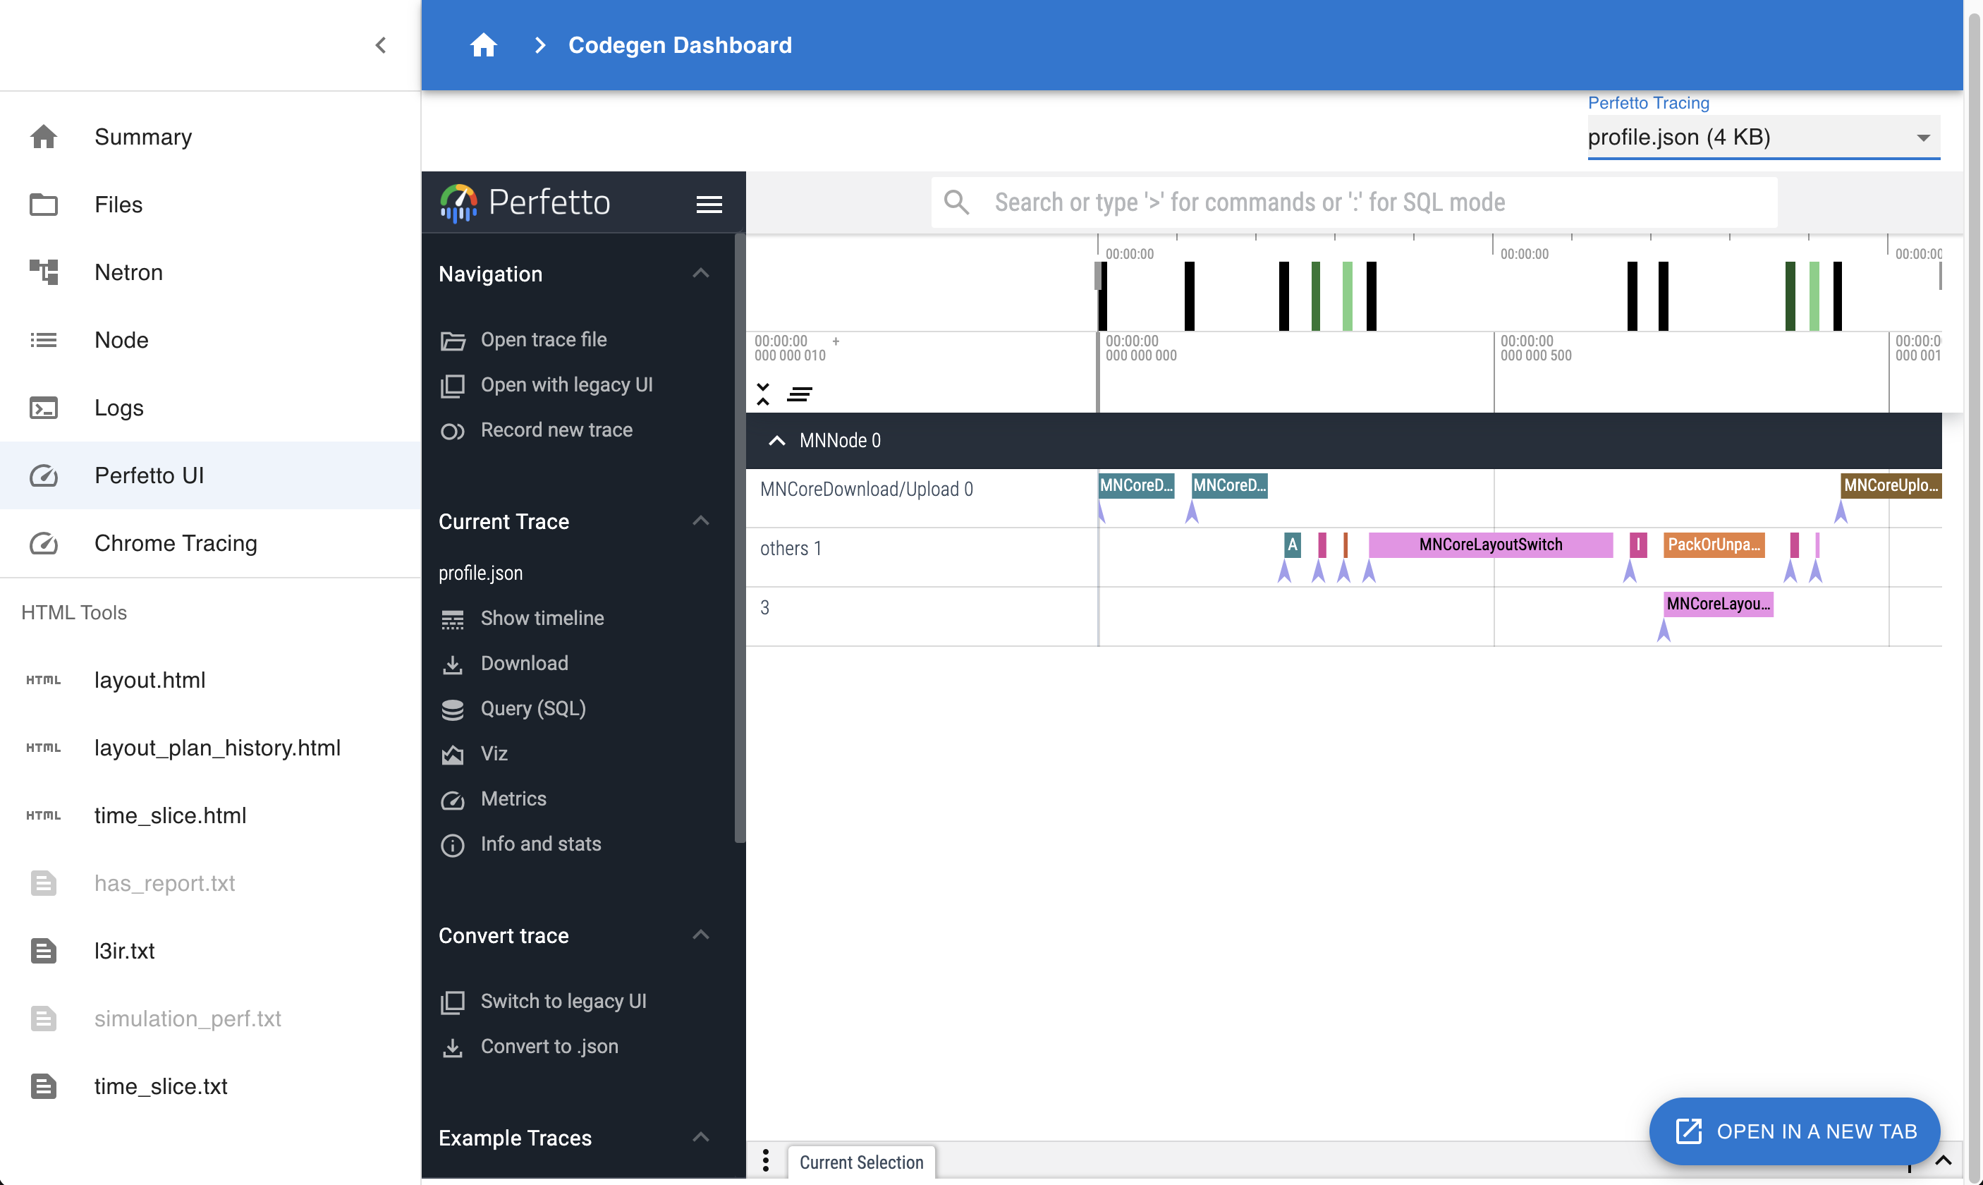
Task: Click the Metrics gauge icon
Action: (x=453, y=799)
